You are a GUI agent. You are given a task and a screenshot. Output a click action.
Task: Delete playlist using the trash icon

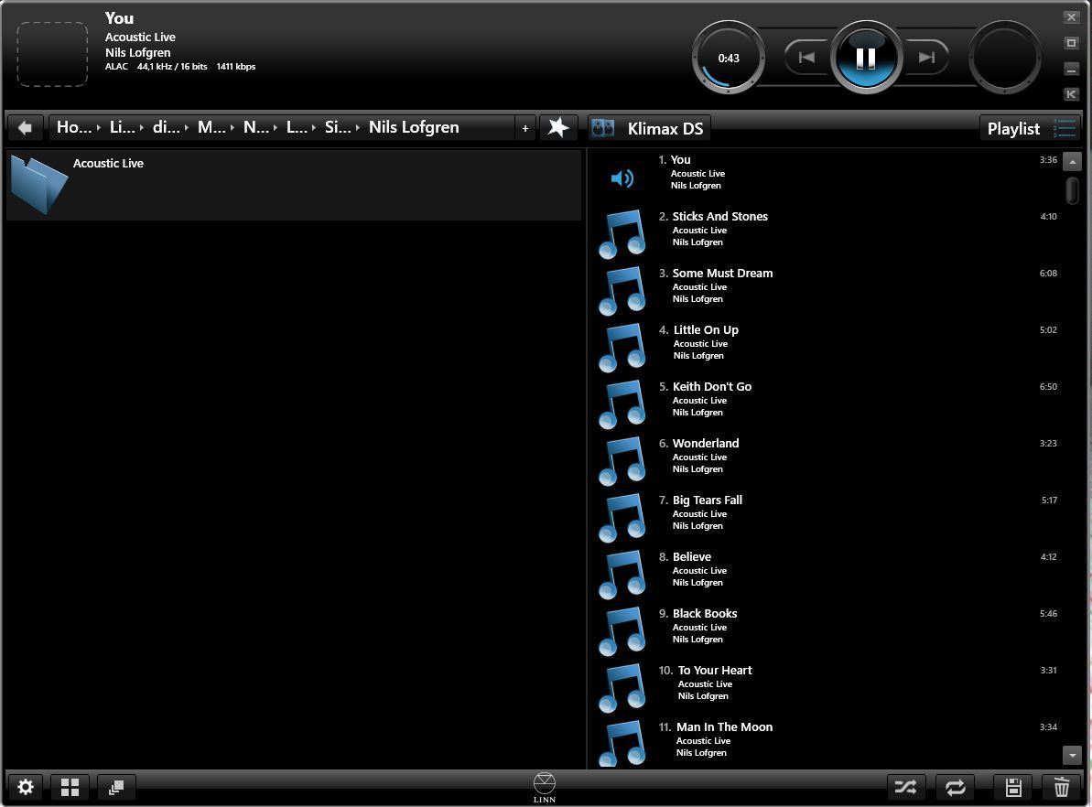tap(1061, 787)
